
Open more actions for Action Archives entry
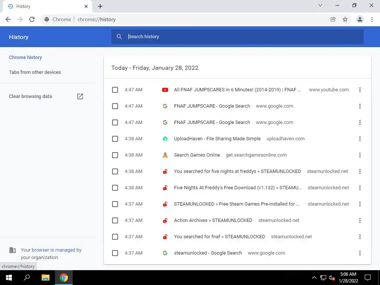[360, 220]
